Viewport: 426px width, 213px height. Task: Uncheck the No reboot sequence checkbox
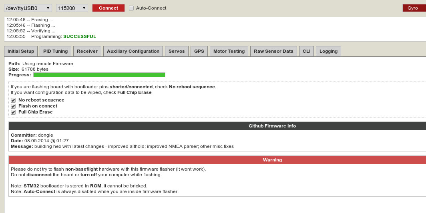coord(13,100)
